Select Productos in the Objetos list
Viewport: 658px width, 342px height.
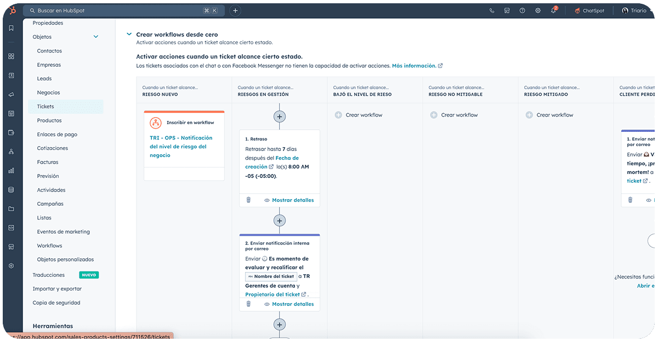[x=49, y=120]
